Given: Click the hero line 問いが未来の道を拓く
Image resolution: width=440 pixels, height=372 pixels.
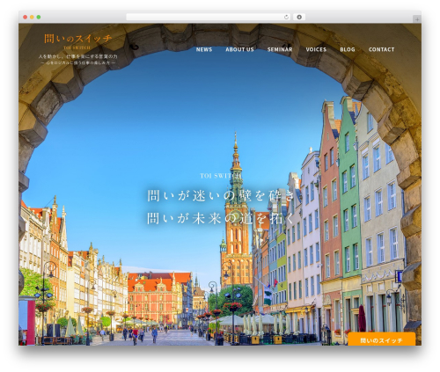Looking at the screenshot, I should pyautogui.click(x=221, y=218).
